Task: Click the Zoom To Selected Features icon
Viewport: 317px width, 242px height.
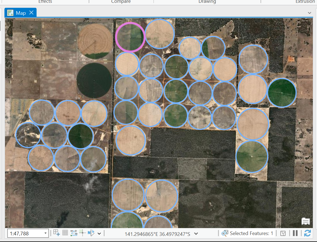Action: (x=225, y=233)
